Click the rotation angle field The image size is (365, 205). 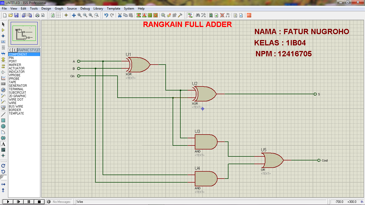point(3,177)
